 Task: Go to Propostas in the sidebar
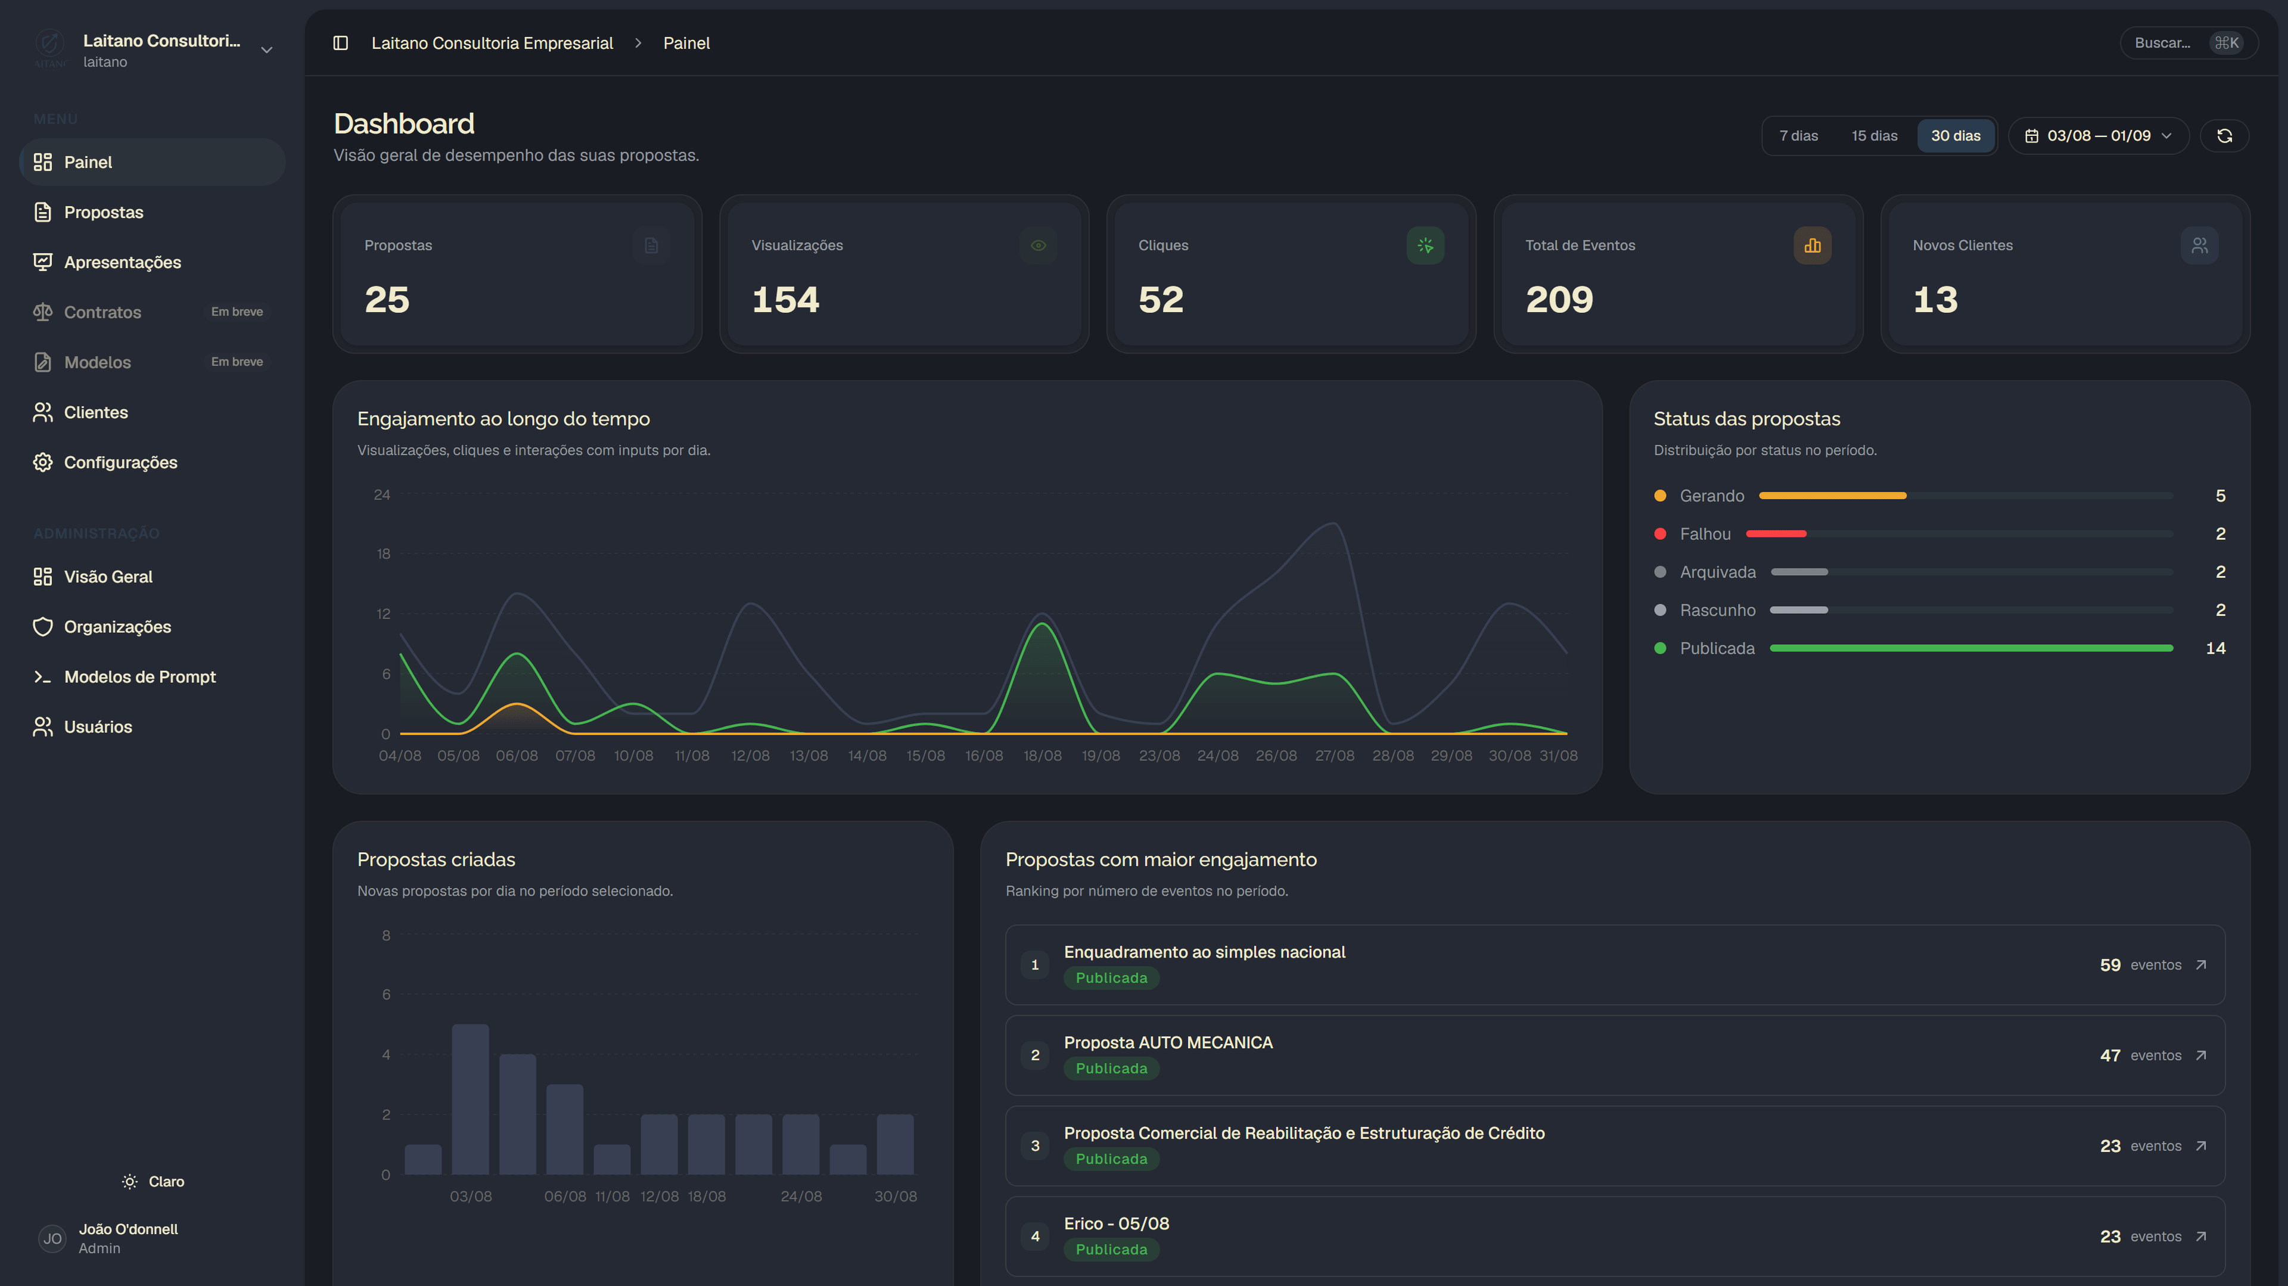point(152,212)
